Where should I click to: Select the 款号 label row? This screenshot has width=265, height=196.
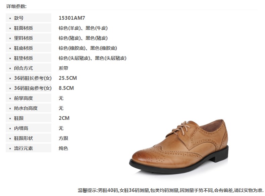[29, 18]
